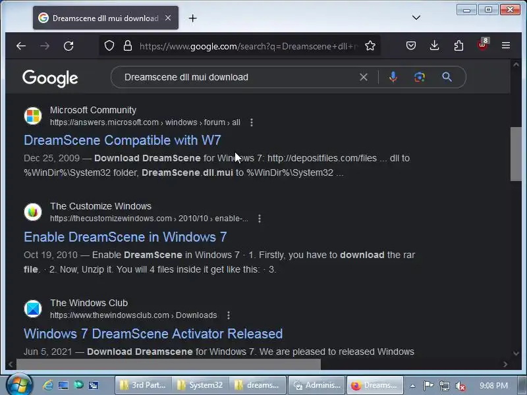The image size is (527, 395).
Task: Select the Dreamscene dll mui download tab
Action: pyautogui.click(x=105, y=18)
